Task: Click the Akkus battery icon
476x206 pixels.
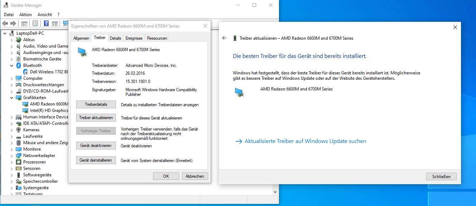Action: tap(19, 40)
